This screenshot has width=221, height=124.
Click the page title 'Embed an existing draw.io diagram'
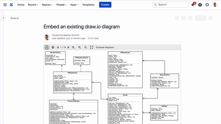point(81,27)
